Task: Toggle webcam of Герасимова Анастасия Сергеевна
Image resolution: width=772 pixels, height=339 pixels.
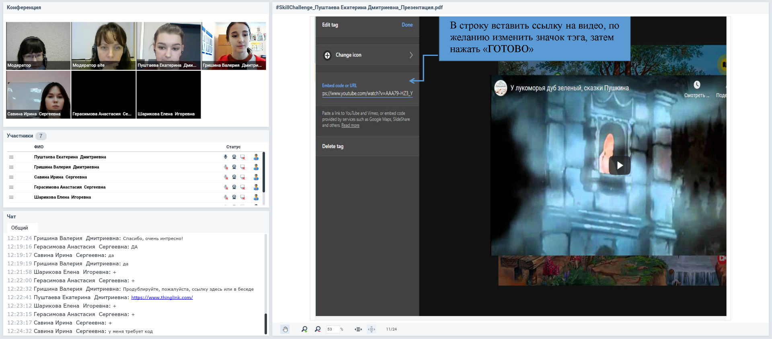Action: click(234, 187)
